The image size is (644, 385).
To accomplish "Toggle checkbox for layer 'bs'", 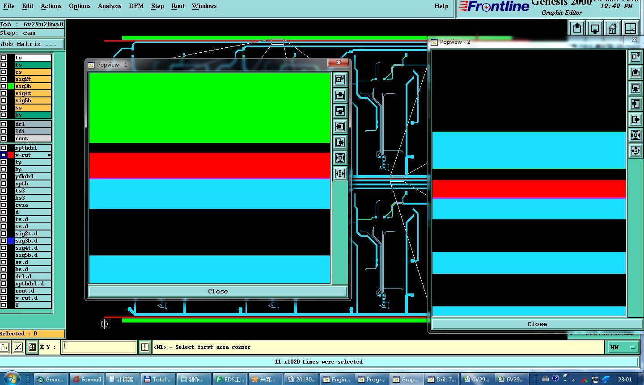I will click(4, 115).
